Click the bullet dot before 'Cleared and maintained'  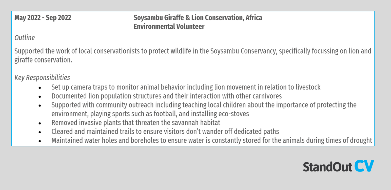click(40, 132)
